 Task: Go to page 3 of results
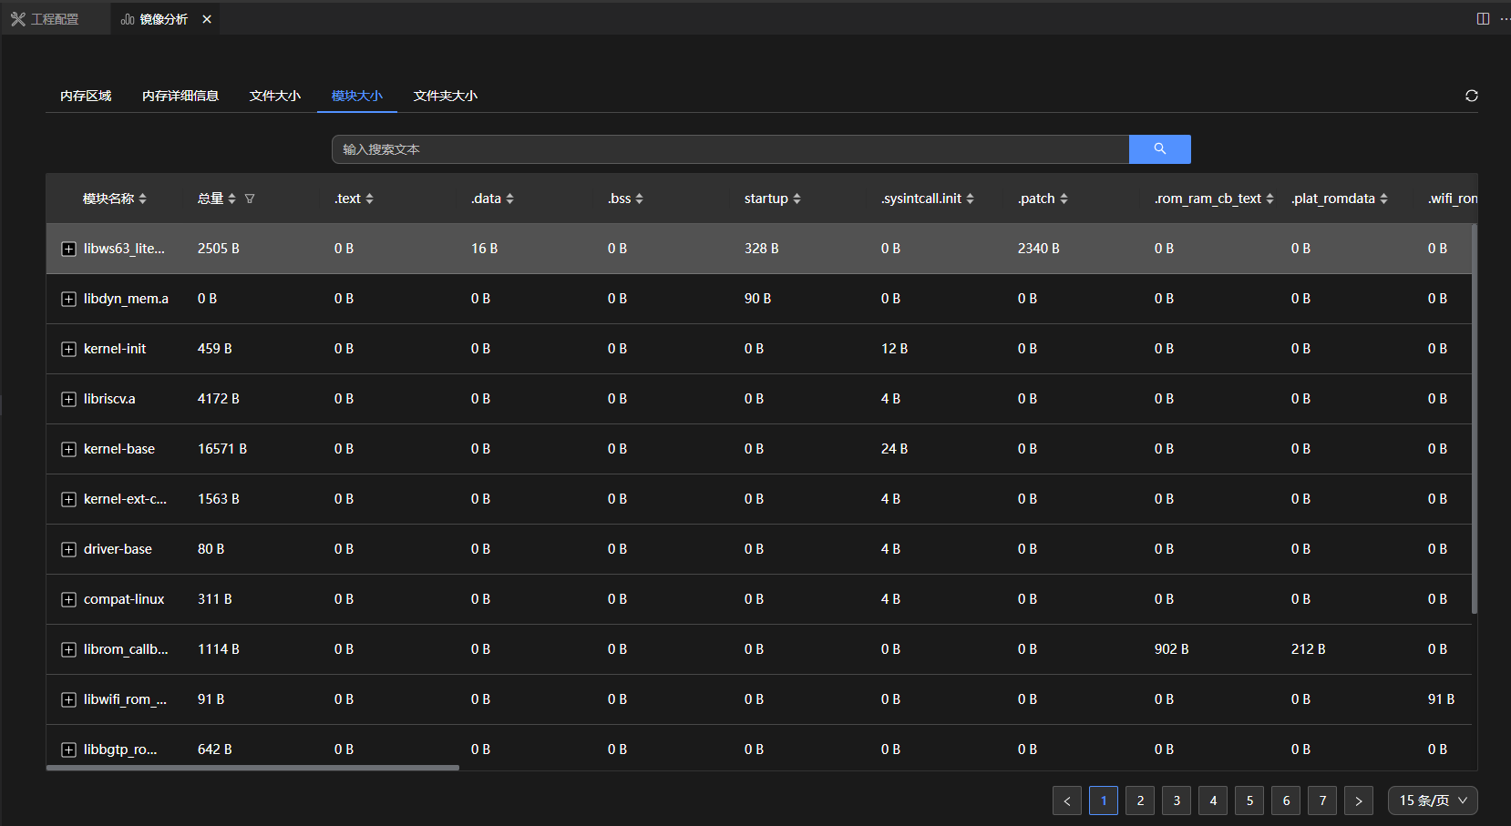click(x=1177, y=801)
